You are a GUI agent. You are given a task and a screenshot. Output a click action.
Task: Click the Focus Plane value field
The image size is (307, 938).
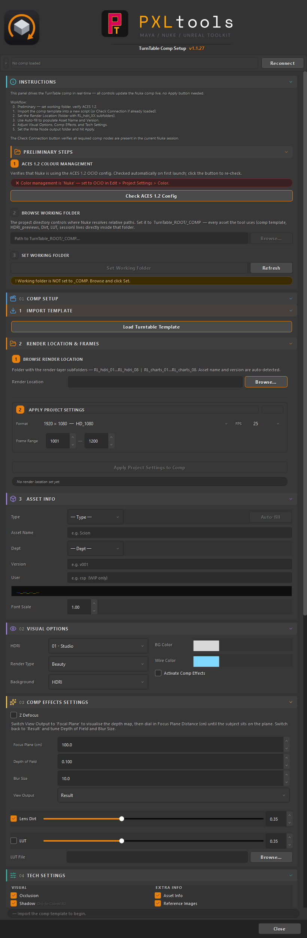click(171, 744)
